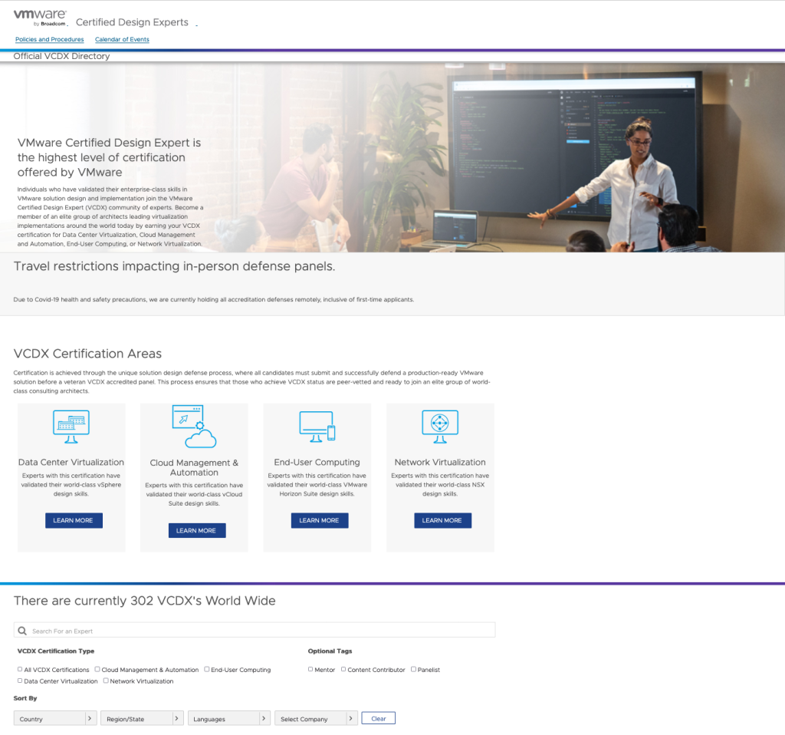Viewport: 785px width, 735px height.
Task: Toggle the Network Virtualization filter checkbox
Action: click(x=106, y=681)
